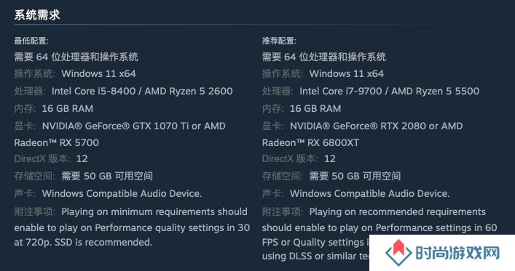
Task: Click the minimum 16 GB RAM entry
Action: point(67,108)
